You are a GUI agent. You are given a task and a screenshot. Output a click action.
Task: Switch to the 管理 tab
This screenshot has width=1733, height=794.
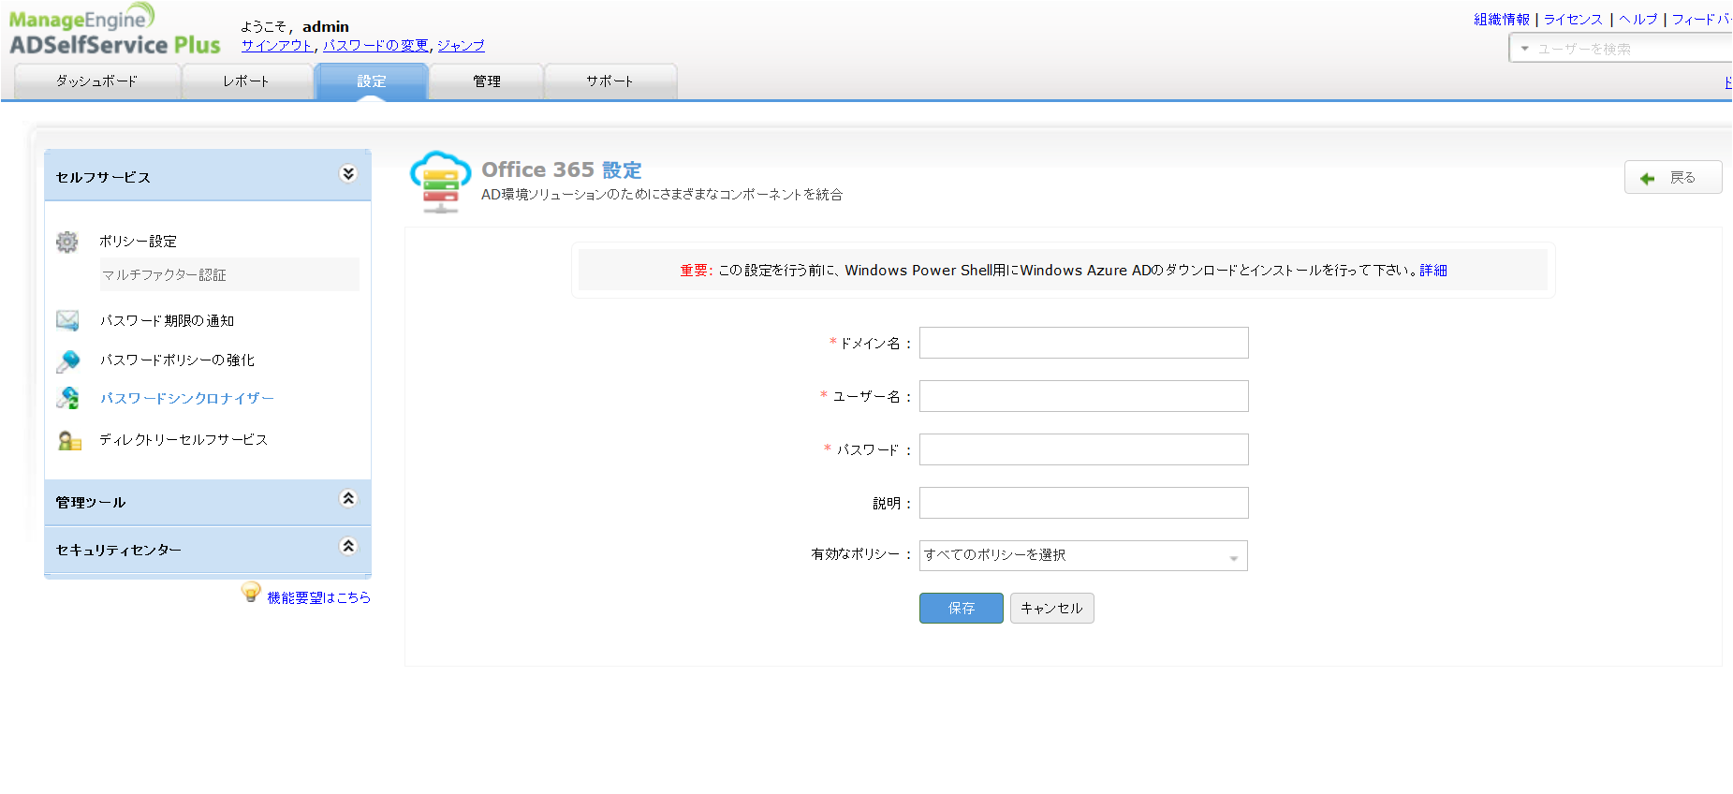[487, 81]
